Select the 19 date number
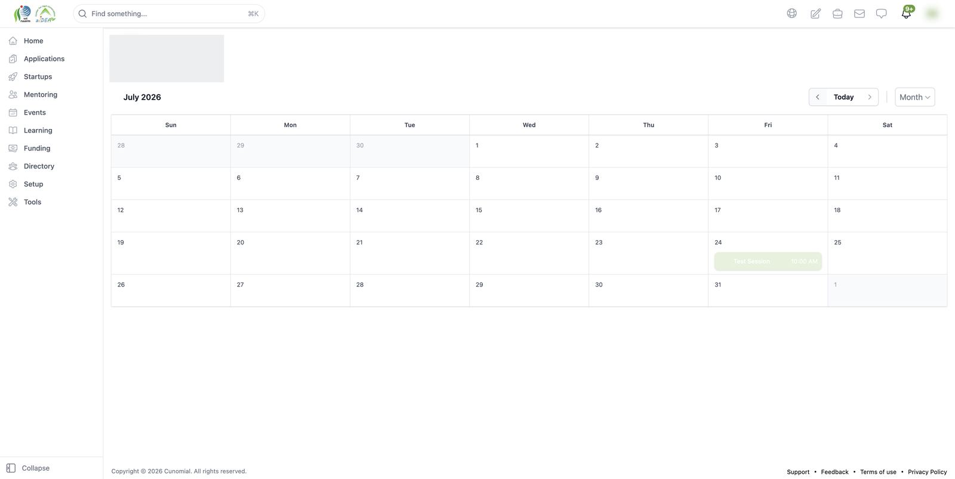 pyautogui.click(x=121, y=242)
